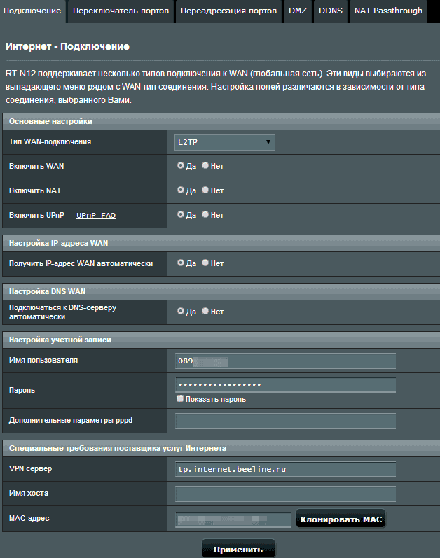Click the Получить IP-адрес WAN автоматически label
The height and width of the screenshot is (558, 440).
tap(81, 263)
